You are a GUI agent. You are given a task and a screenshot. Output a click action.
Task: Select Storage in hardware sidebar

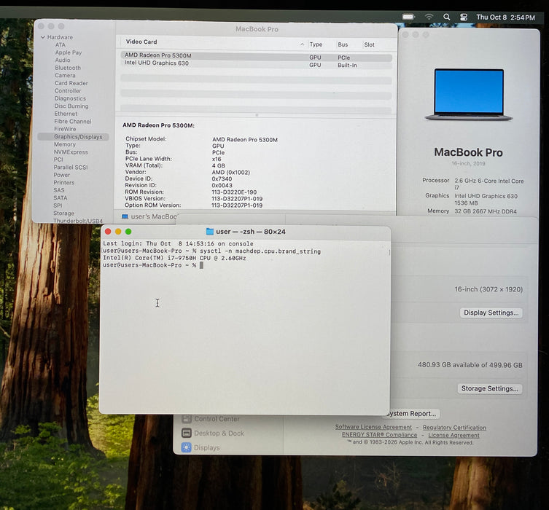tap(63, 213)
